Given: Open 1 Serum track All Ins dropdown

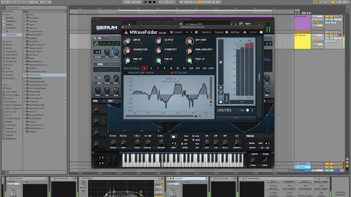Looking at the screenshot, I should click(318, 16).
